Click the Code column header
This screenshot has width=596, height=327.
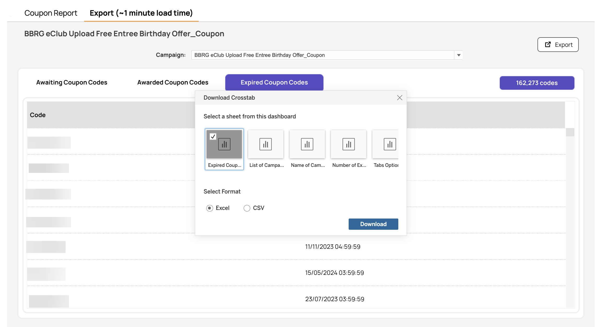38,115
